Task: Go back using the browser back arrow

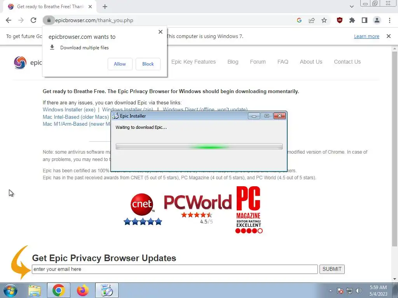Action: pyautogui.click(x=9, y=20)
